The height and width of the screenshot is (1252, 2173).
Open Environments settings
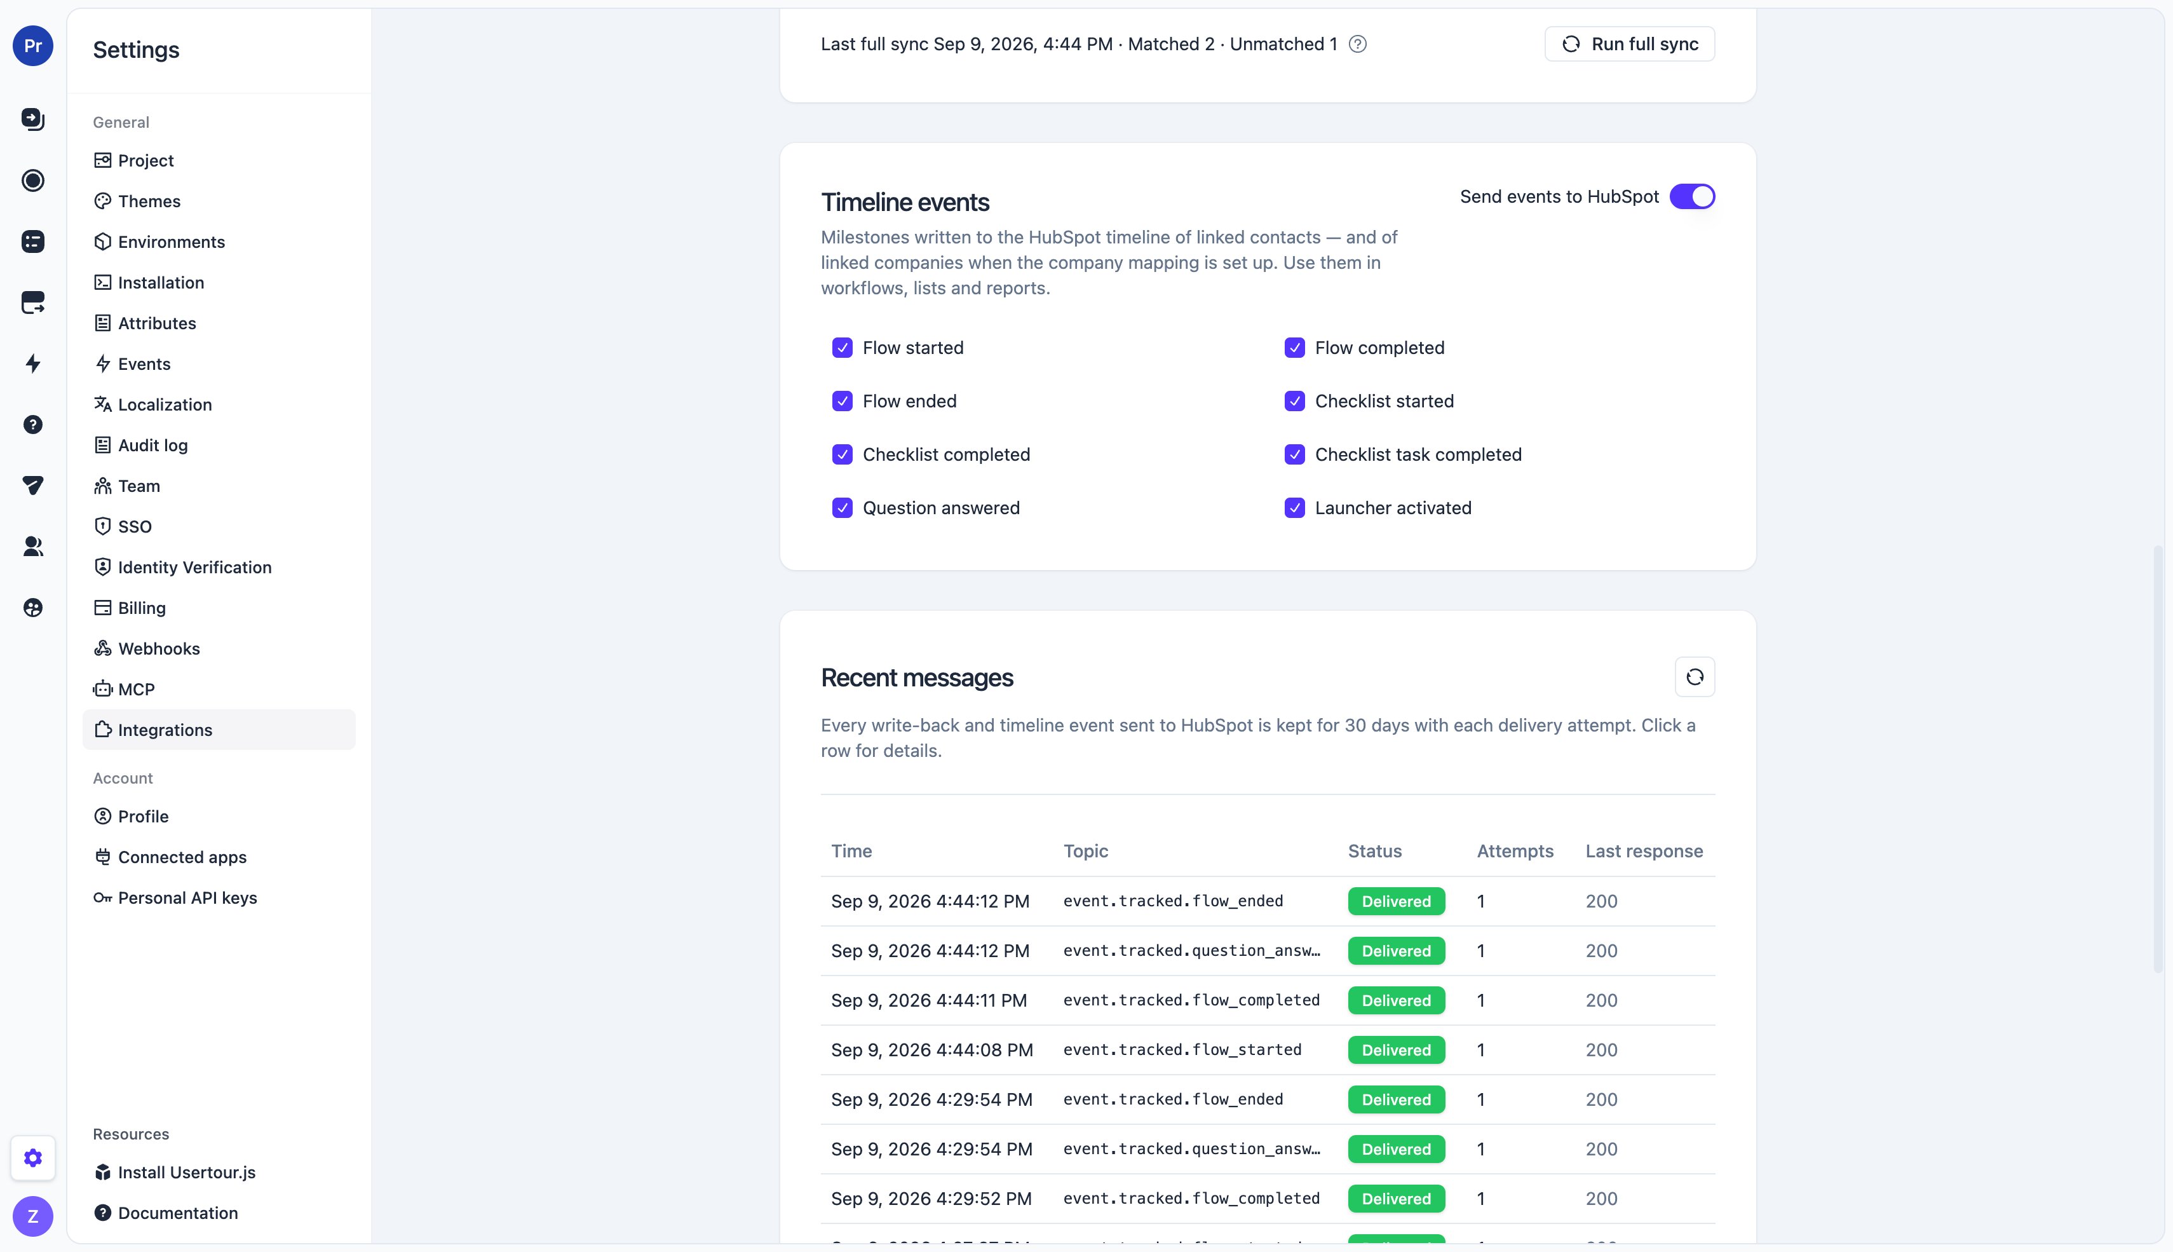pos(219,242)
